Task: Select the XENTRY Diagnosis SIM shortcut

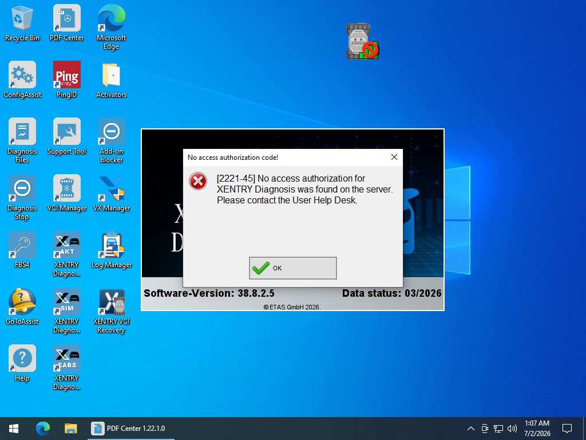Action: click(x=66, y=311)
